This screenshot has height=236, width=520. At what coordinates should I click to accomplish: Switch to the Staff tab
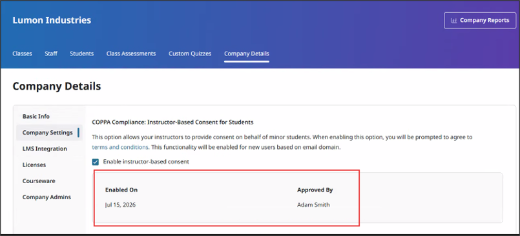[51, 54]
